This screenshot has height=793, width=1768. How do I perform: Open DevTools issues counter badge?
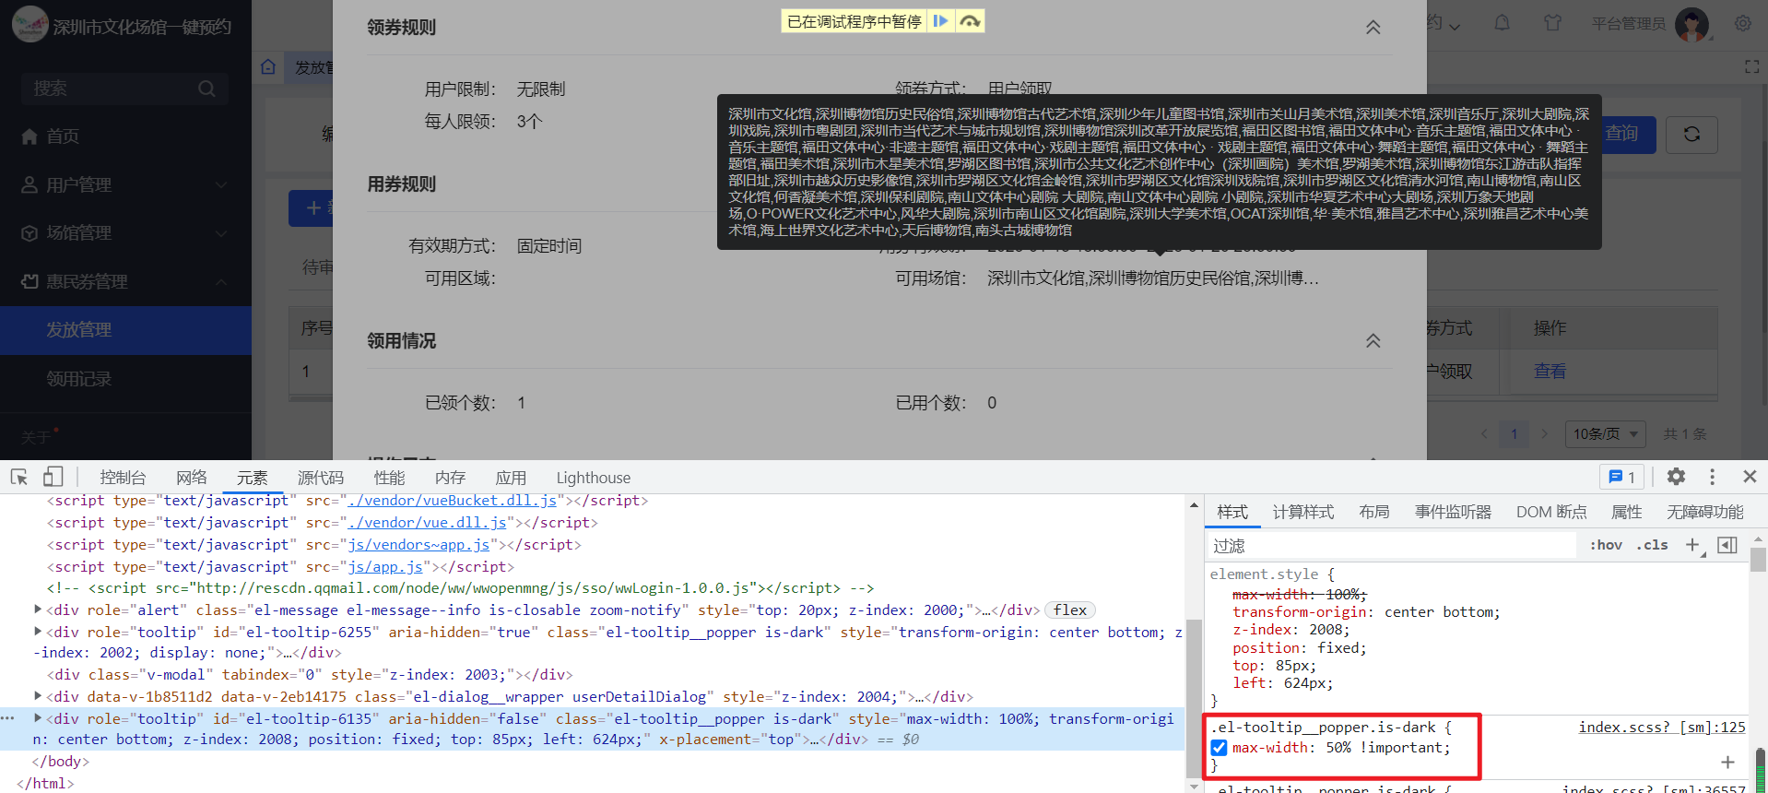point(1622,477)
